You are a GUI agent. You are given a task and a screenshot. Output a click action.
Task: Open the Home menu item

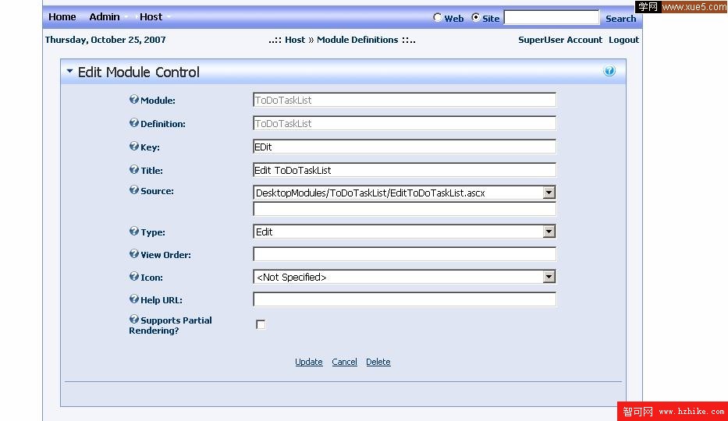(x=62, y=16)
